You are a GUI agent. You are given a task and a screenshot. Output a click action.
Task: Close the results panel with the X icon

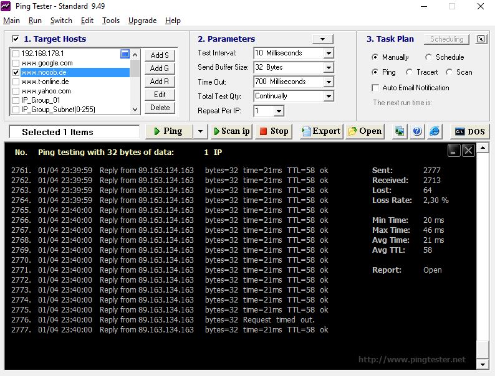click(468, 150)
